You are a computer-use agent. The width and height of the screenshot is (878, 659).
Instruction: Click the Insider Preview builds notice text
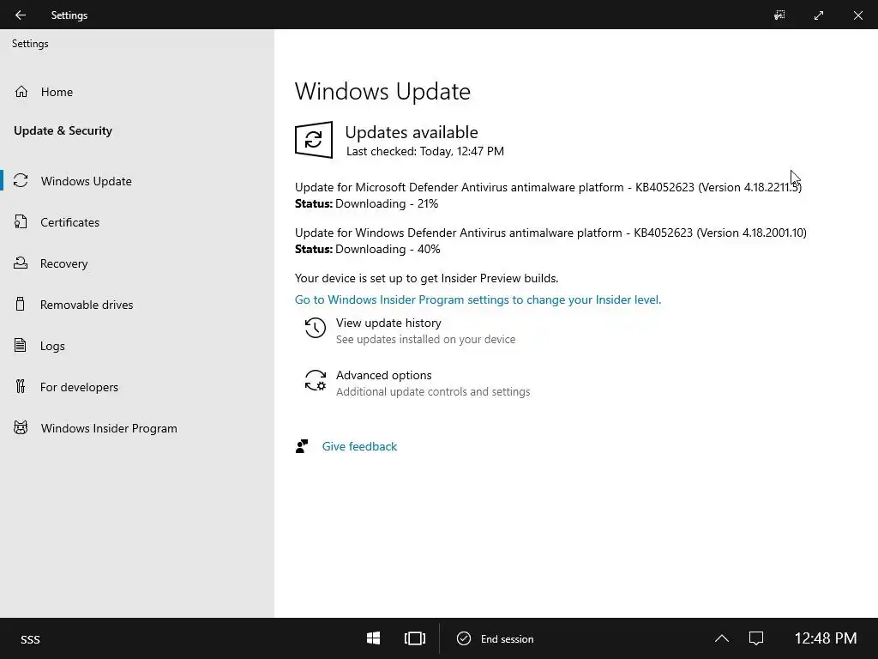click(x=427, y=278)
